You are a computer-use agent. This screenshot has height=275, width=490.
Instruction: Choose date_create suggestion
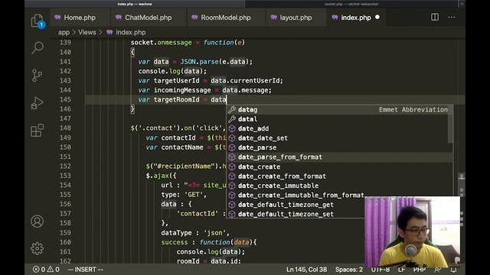pos(338,167)
